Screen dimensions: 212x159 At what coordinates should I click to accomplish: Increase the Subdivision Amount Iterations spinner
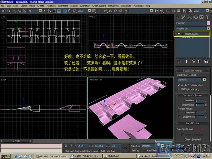click(x=206, y=100)
